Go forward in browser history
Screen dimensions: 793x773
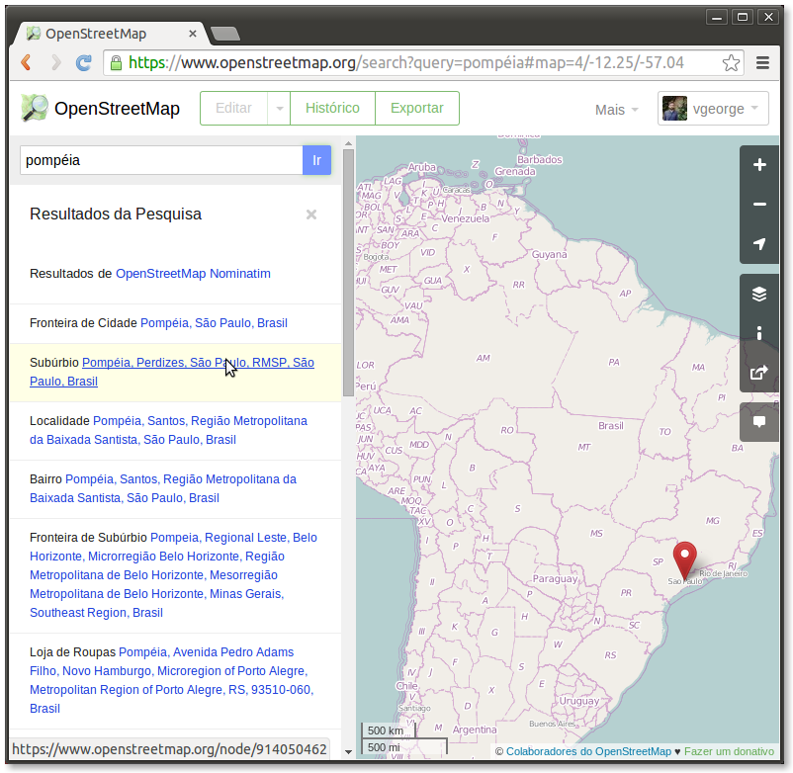55,62
